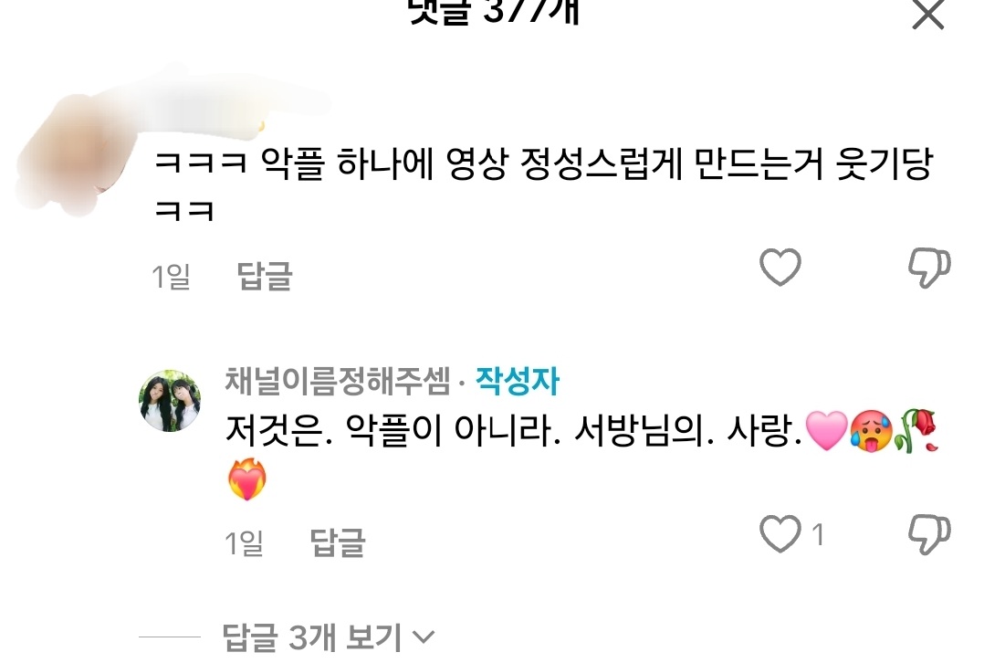
Task: Click the chevron next to 답글 3개 보기
Action: [424, 637]
